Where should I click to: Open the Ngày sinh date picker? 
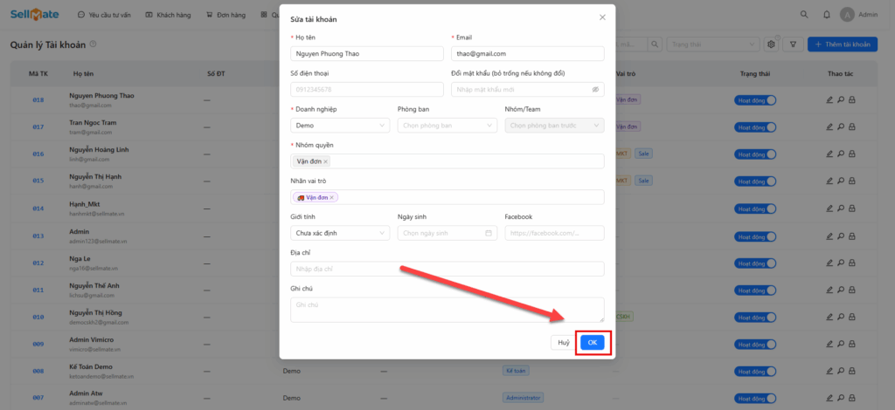(447, 233)
